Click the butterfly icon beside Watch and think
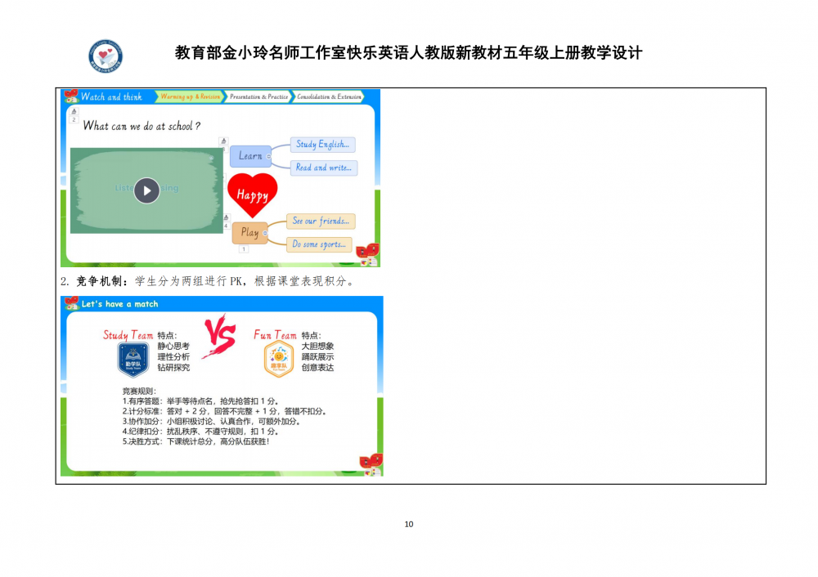The width and height of the screenshot is (818, 577). [x=71, y=96]
